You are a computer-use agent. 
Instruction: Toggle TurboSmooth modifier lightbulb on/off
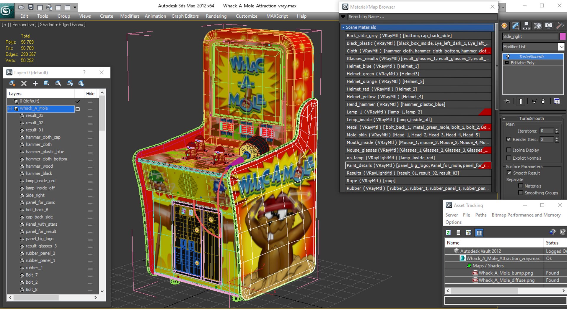508,57
